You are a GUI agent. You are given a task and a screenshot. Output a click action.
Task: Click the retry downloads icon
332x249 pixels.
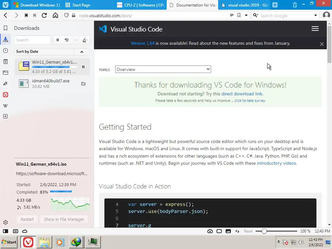pyautogui.click(x=67, y=40)
